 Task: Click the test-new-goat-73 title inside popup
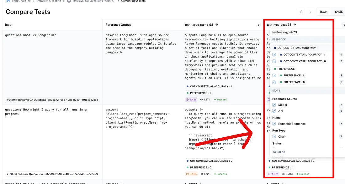(x=284, y=32)
